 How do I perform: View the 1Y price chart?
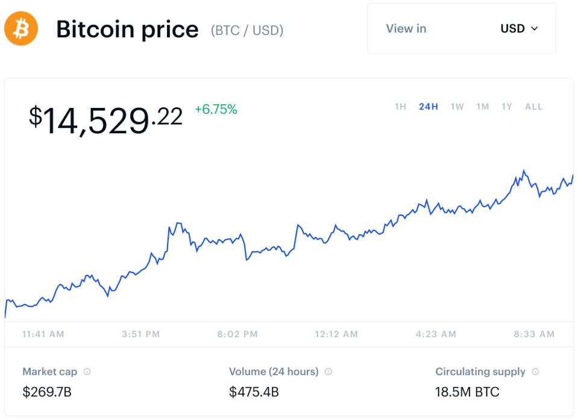506,106
